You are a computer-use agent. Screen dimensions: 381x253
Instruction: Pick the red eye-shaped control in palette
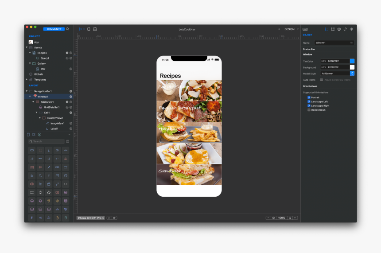(x=32, y=184)
